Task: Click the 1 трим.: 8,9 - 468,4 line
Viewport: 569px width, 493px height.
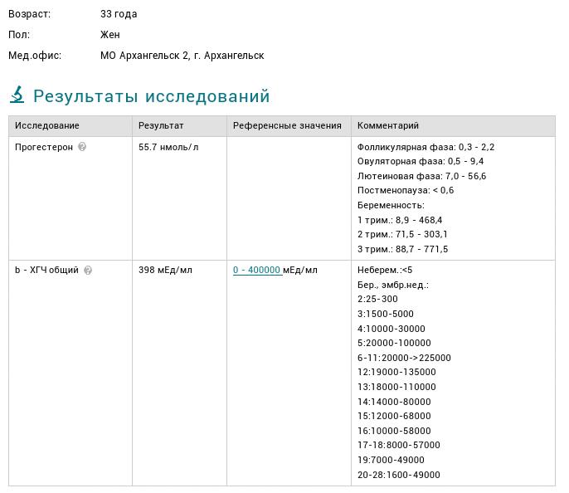Action: [400, 220]
